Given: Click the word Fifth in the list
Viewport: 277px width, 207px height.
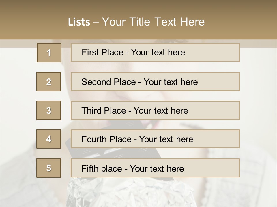Looking at the screenshot, I should 90,168.
